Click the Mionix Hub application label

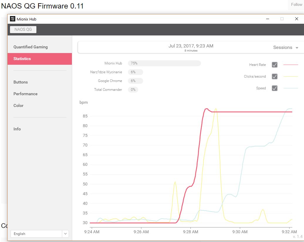[x=113, y=63]
